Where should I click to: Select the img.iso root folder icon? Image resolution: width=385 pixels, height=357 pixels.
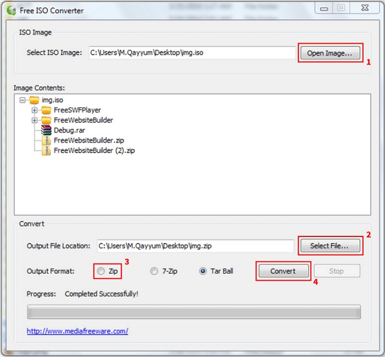34,100
